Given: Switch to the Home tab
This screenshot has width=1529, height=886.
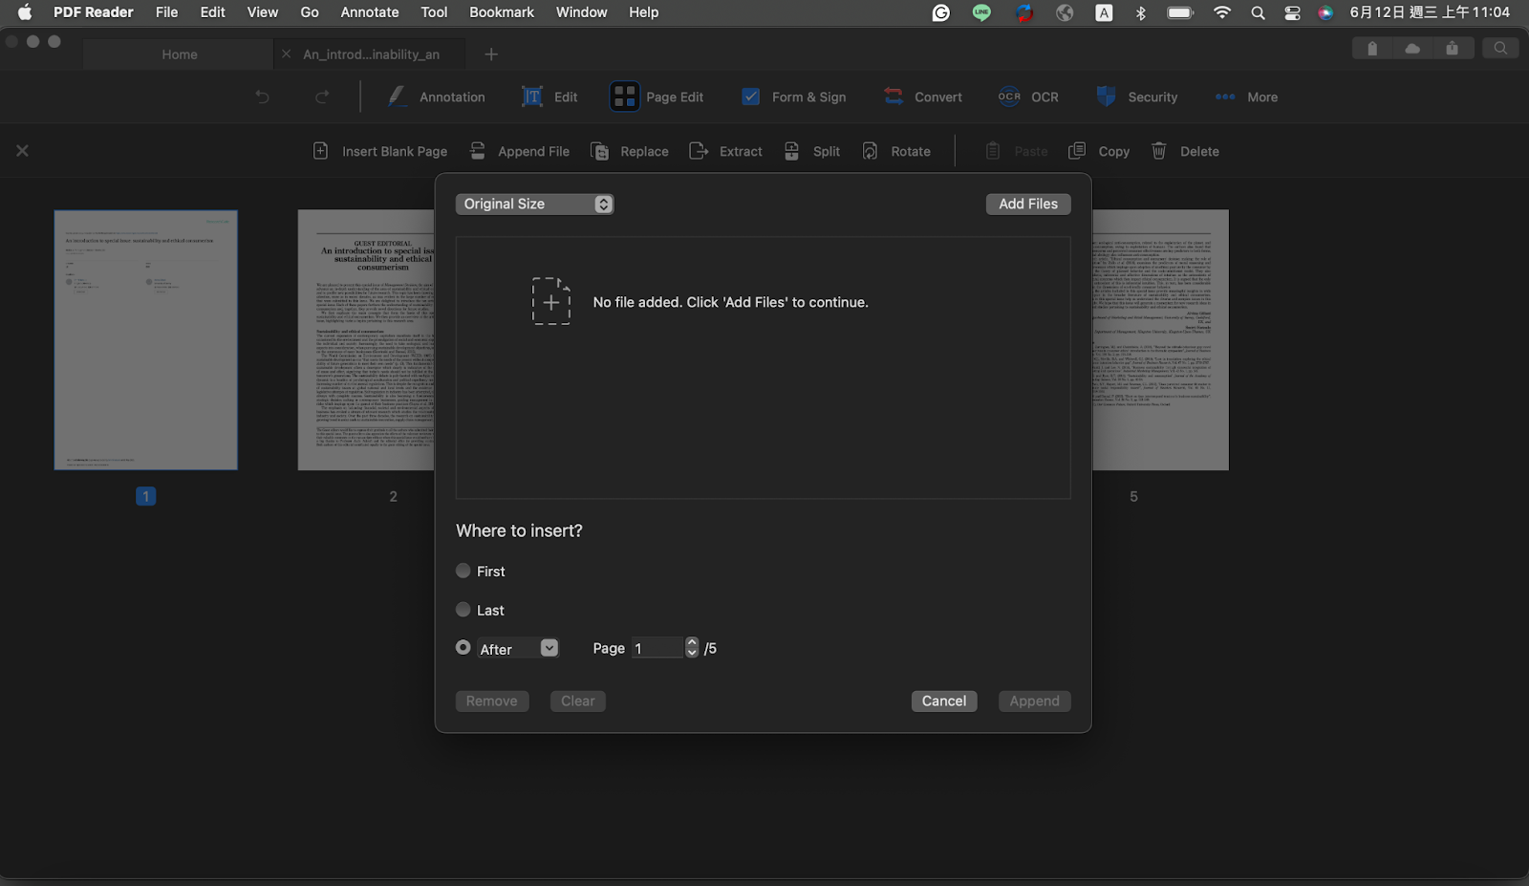Looking at the screenshot, I should pyautogui.click(x=179, y=54).
